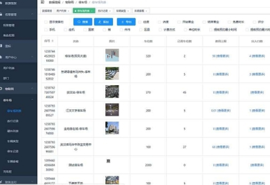The width and height of the screenshot is (270, 185).
Task: Collapse the 用户中心 sidebar group
Action: click(32, 57)
